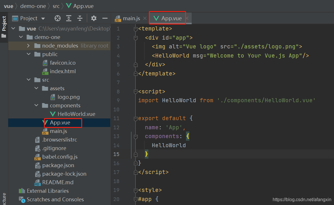Click Scratches and Consoles node

tap(55, 199)
